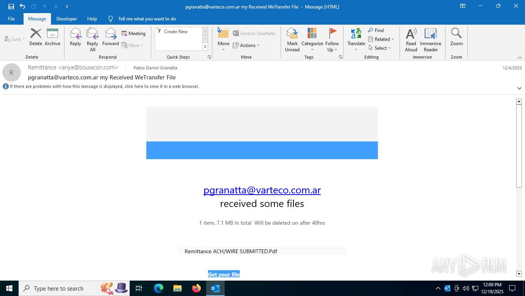
Task: Click the sender avatar circle R
Action: click(12, 72)
